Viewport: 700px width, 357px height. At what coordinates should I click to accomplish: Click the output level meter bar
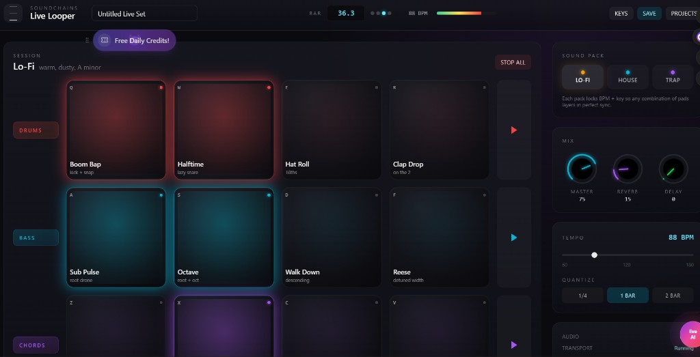point(466,14)
